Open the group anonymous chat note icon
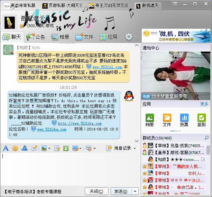212x197 pixels. (34, 148)
